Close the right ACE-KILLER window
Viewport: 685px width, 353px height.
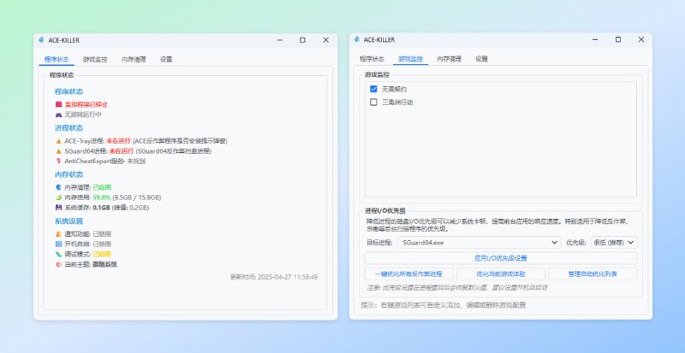click(x=640, y=39)
